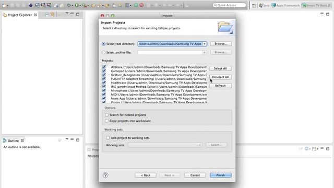The image size is (334, 188).
Task: Minimize the editor area
Action: [x=322, y=14]
